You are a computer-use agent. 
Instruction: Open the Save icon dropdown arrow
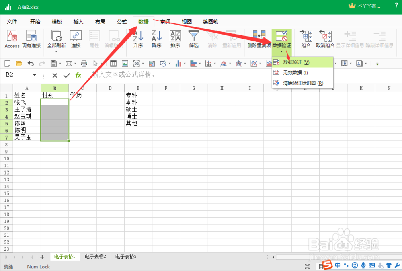[x=60, y=64]
